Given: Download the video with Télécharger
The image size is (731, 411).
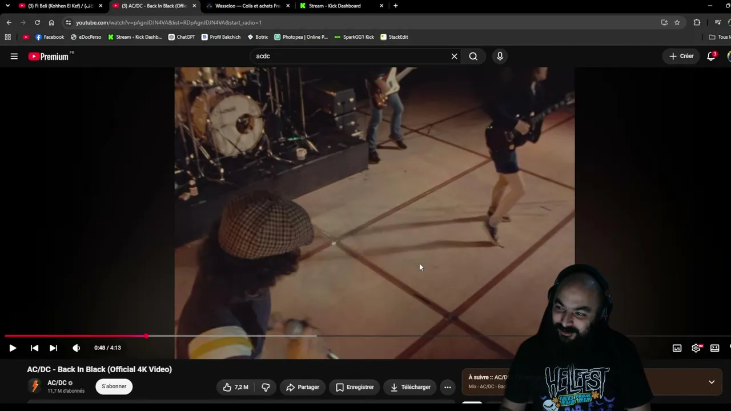Looking at the screenshot, I should (x=410, y=387).
